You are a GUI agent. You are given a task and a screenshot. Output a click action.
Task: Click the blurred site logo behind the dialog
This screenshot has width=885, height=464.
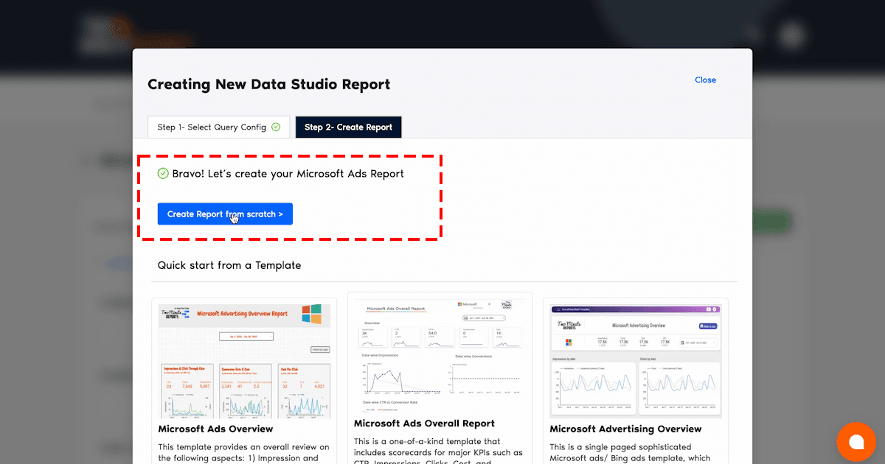111,33
